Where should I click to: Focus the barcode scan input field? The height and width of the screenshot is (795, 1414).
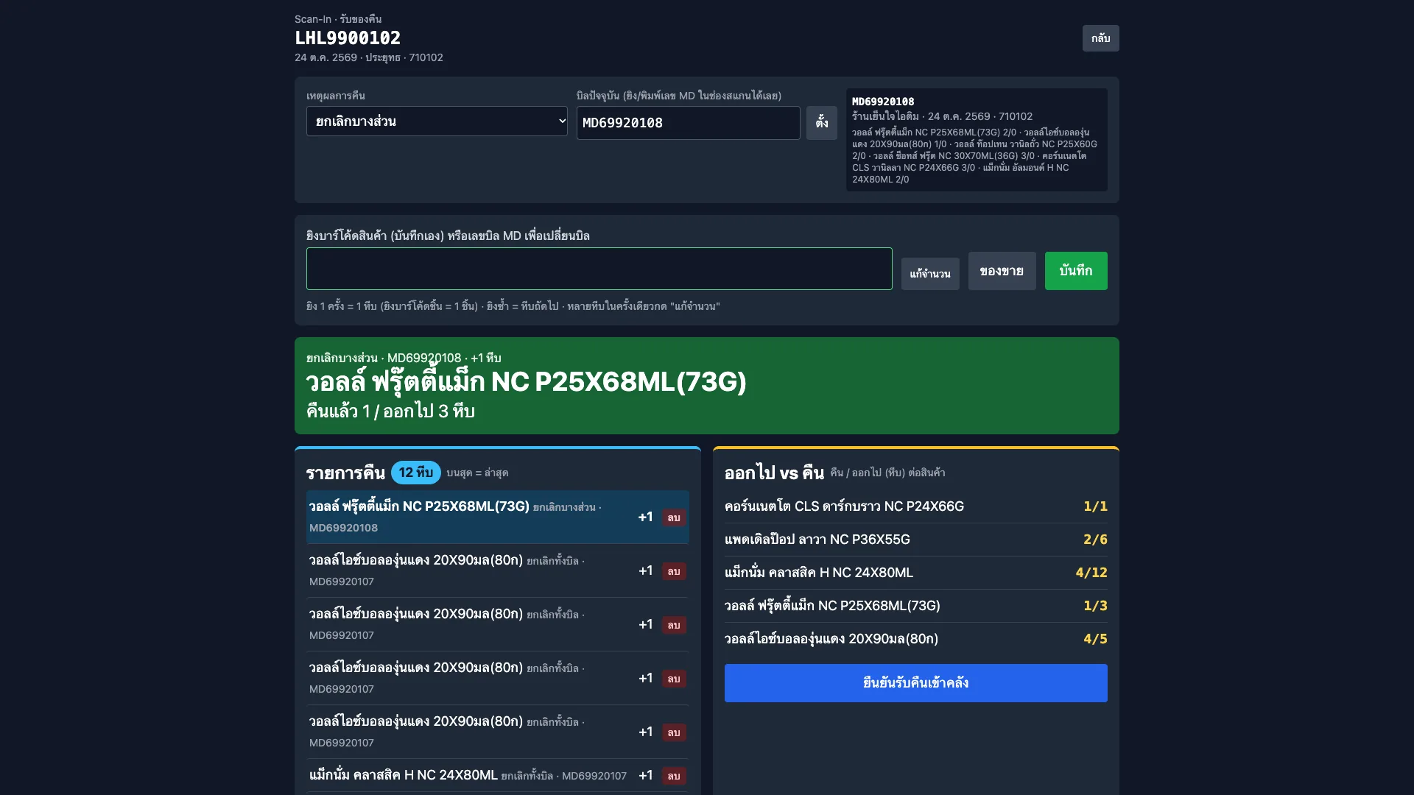(x=599, y=269)
